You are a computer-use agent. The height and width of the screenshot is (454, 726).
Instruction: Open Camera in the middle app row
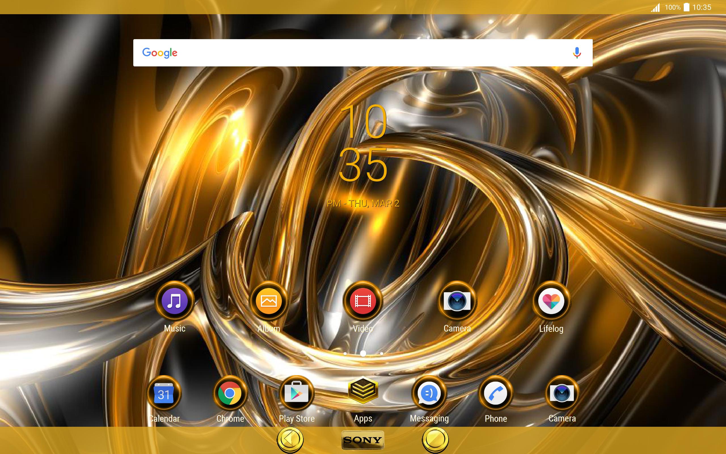pyautogui.click(x=457, y=301)
